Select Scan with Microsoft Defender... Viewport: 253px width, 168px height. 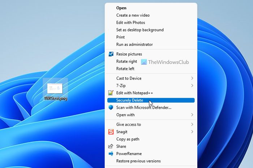click(151, 108)
